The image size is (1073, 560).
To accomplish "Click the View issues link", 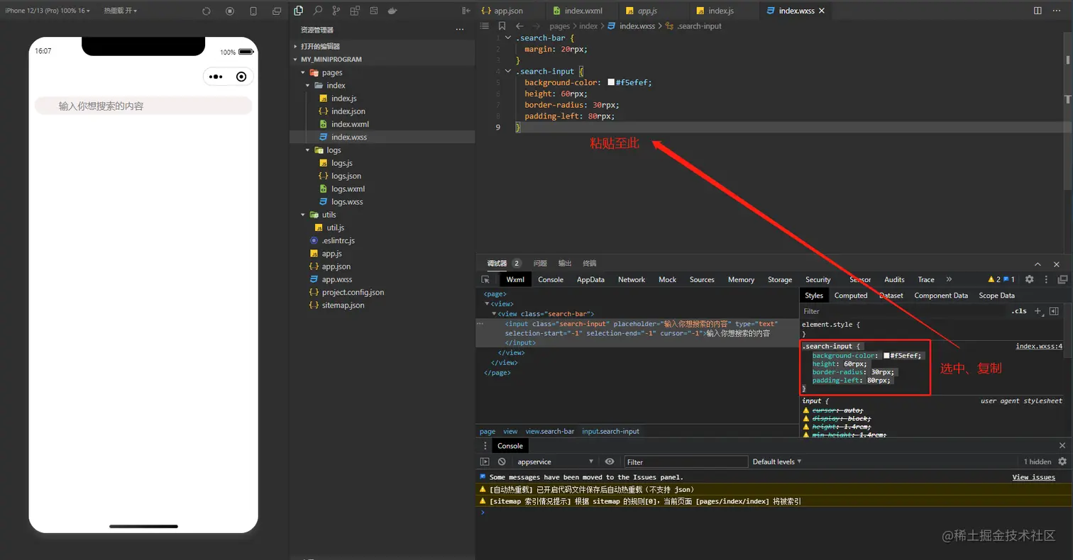I will point(1033,477).
